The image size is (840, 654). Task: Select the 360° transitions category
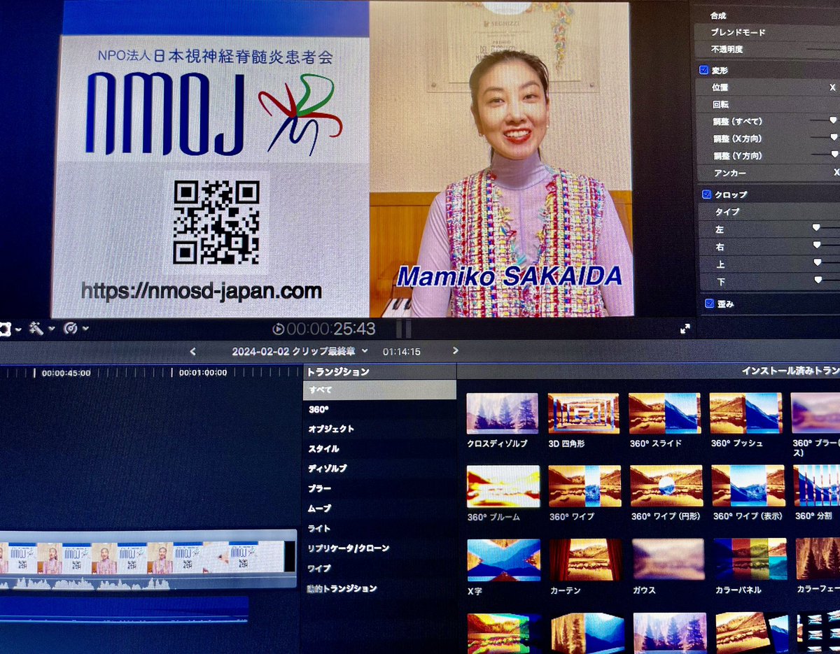click(380, 409)
